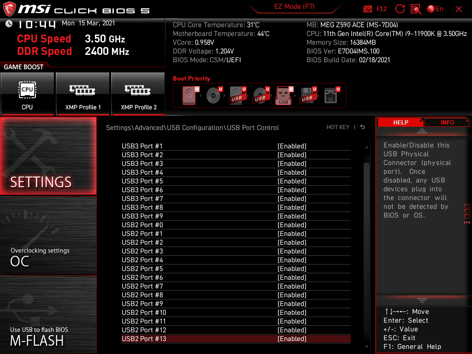Click the help panel bottom grip handle
The width and height of the screenshot is (472, 354).
[x=422, y=301]
